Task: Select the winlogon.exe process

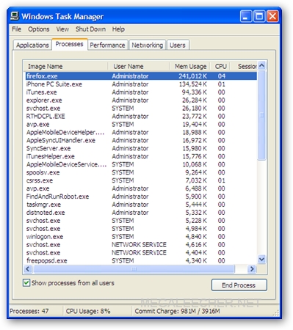Action: [x=141, y=237]
